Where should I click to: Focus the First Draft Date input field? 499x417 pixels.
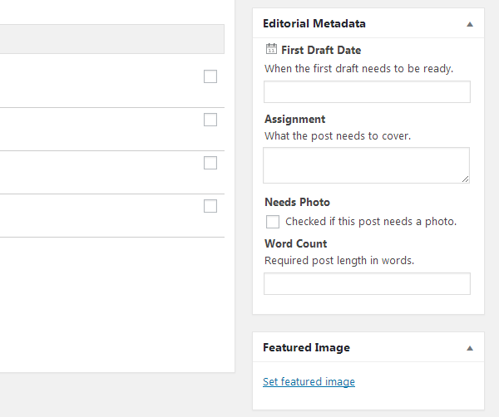[x=367, y=92]
